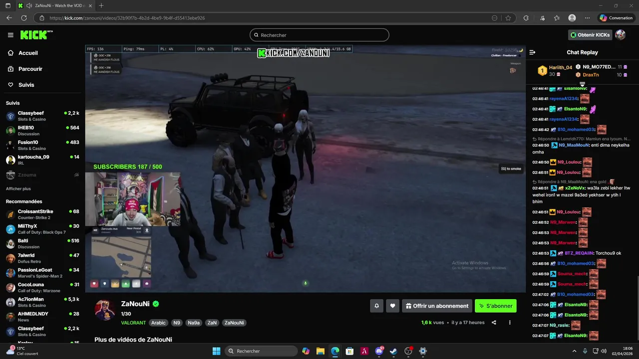This screenshot has width=639, height=359.
Task: Toggle follow heart button
Action: [393, 306]
